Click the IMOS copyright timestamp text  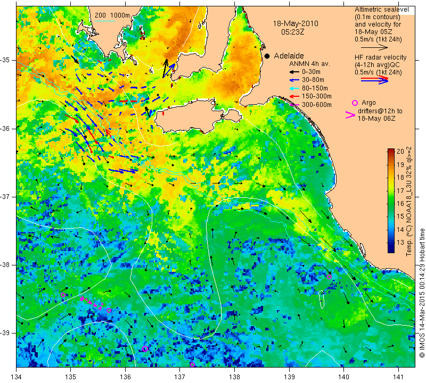click(x=422, y=293)
